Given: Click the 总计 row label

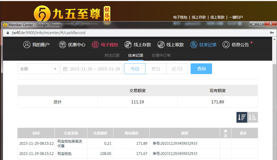Looking at the screenshot, I should pos(57,102).
